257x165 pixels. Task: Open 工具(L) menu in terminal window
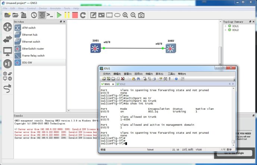pos(171,74)
